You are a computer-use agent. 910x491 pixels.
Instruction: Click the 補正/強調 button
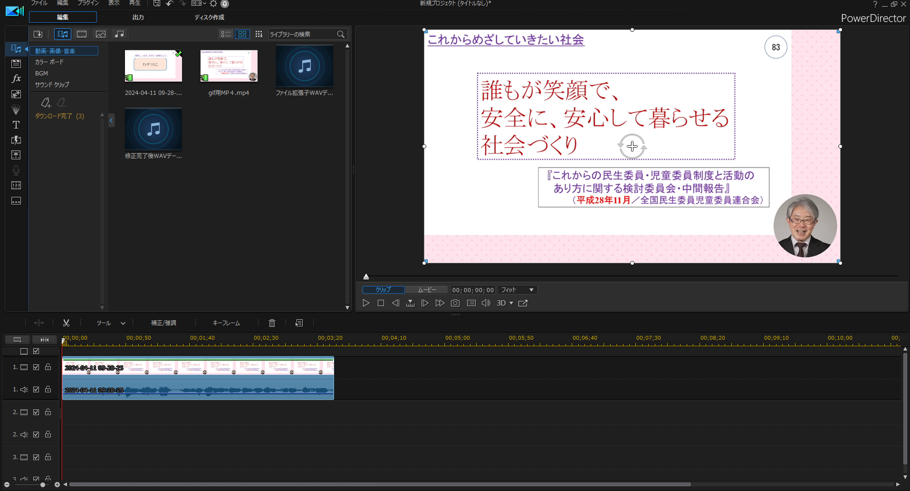coord(163,323)
